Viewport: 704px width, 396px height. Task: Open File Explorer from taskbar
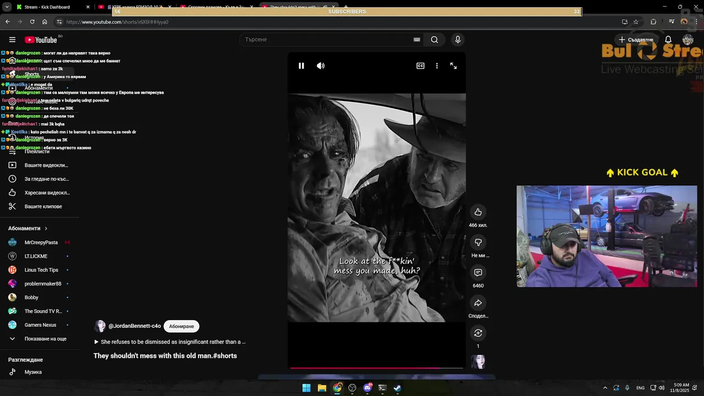coord(322,388)
